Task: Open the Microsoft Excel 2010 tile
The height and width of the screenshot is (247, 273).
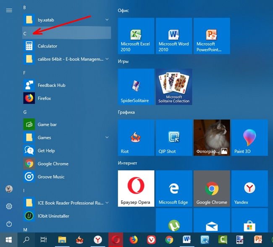Action: click(136, 36)
